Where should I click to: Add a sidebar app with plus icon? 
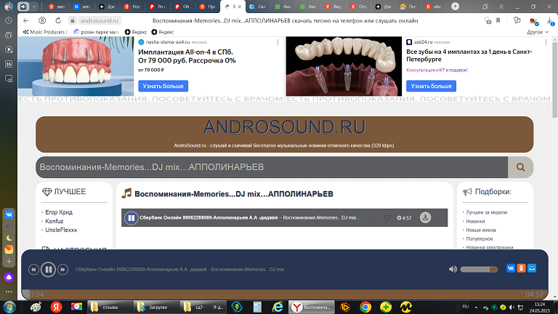(9, 262)
